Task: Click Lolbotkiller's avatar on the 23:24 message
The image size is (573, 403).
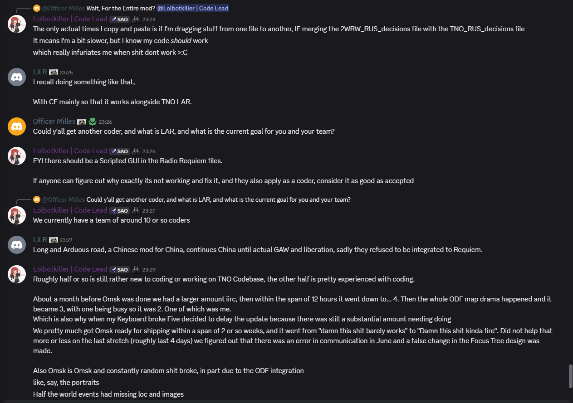Action: point(17,24)
